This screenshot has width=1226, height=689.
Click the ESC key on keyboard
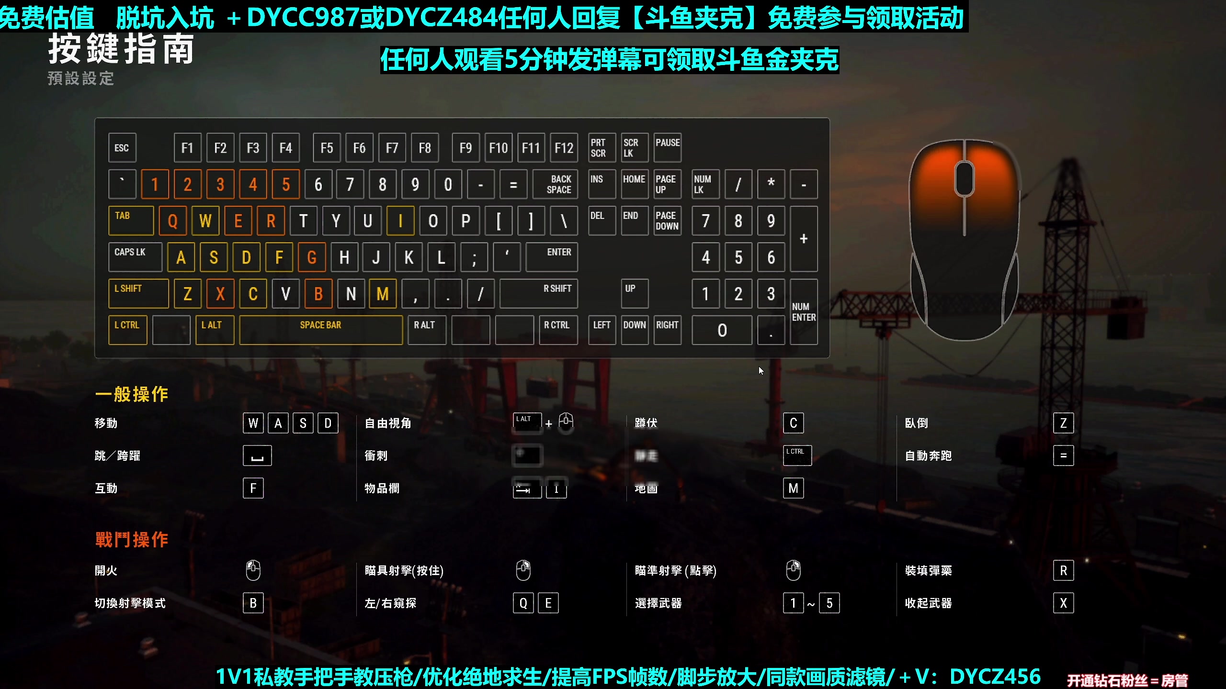(122, 148)
